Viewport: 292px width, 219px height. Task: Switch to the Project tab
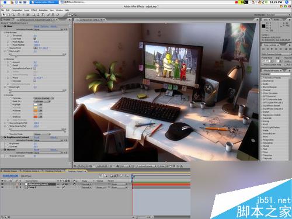coord(7,20)
